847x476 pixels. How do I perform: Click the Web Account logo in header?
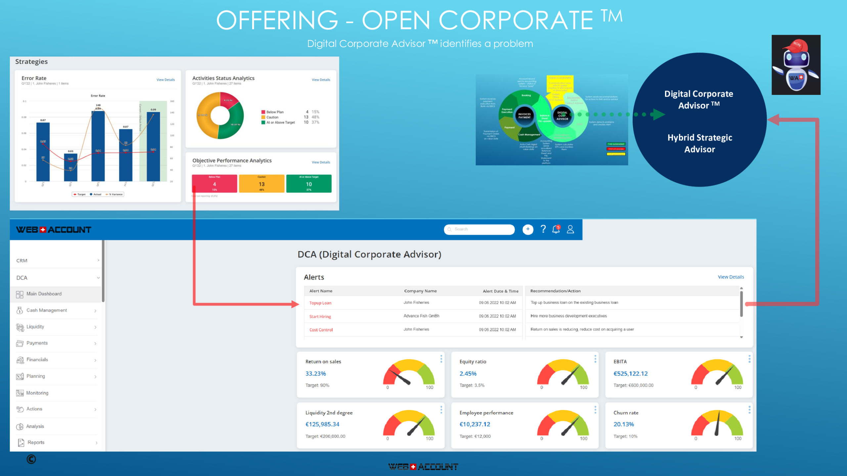[x=54, y=230]
